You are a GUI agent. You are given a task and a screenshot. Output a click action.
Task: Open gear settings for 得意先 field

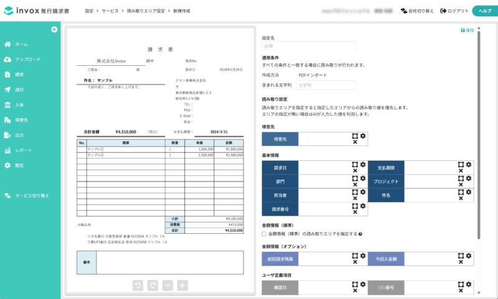[363, 136]
